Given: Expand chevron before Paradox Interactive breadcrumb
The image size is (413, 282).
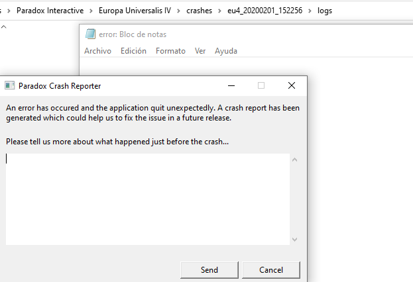Looking at the screenshot, I should 9,11.
